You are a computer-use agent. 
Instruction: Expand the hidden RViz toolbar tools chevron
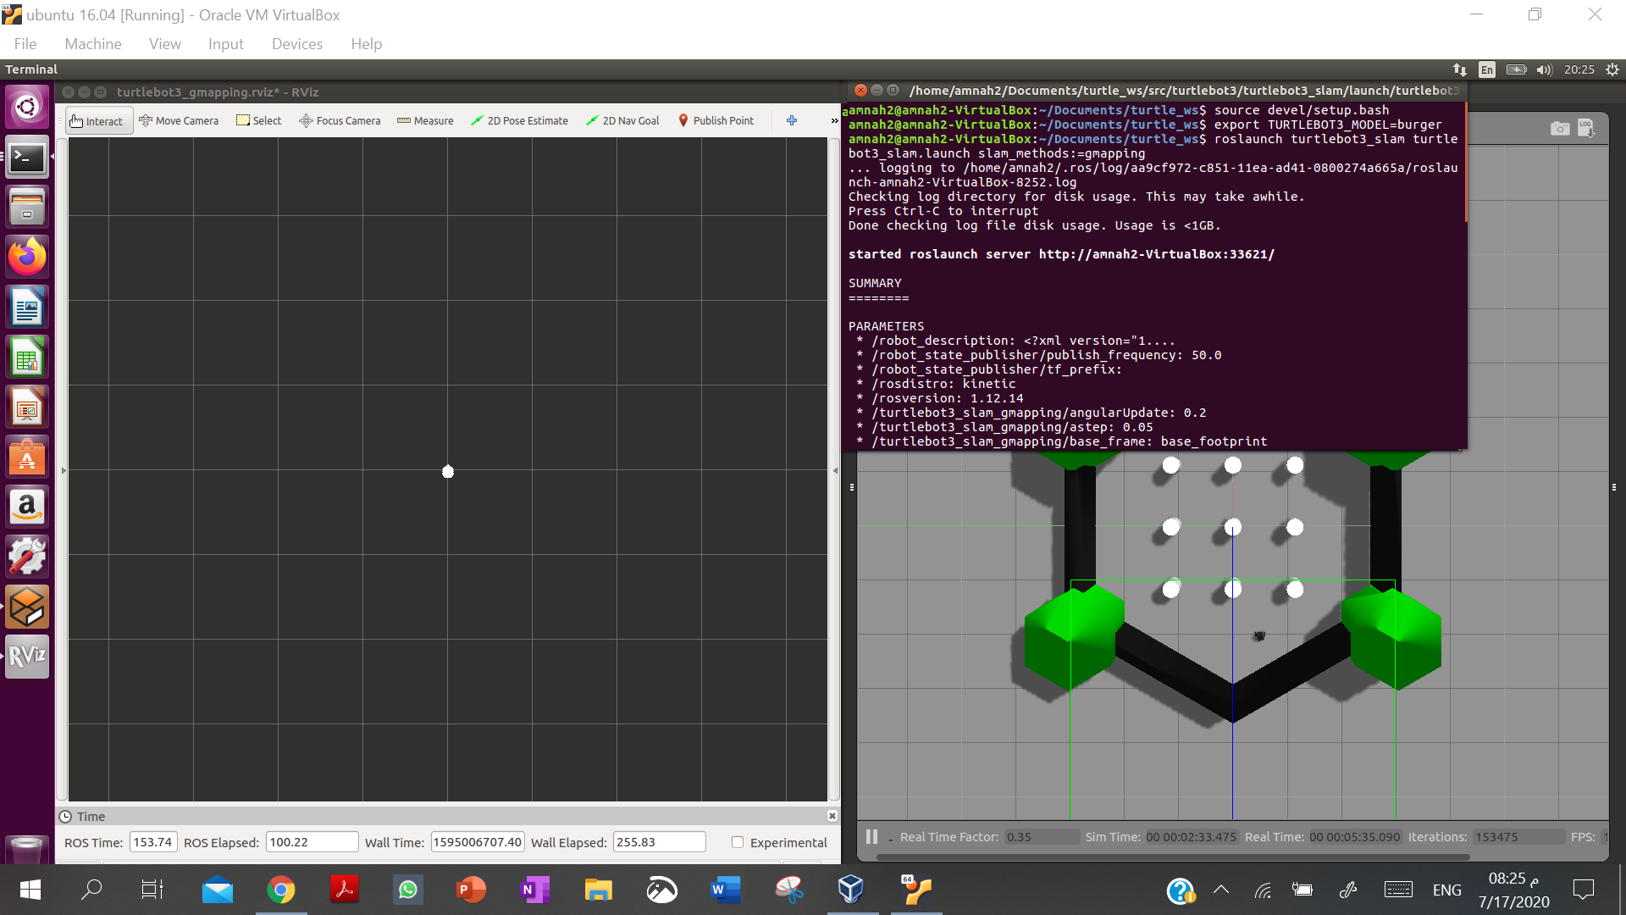click(833, 120)
